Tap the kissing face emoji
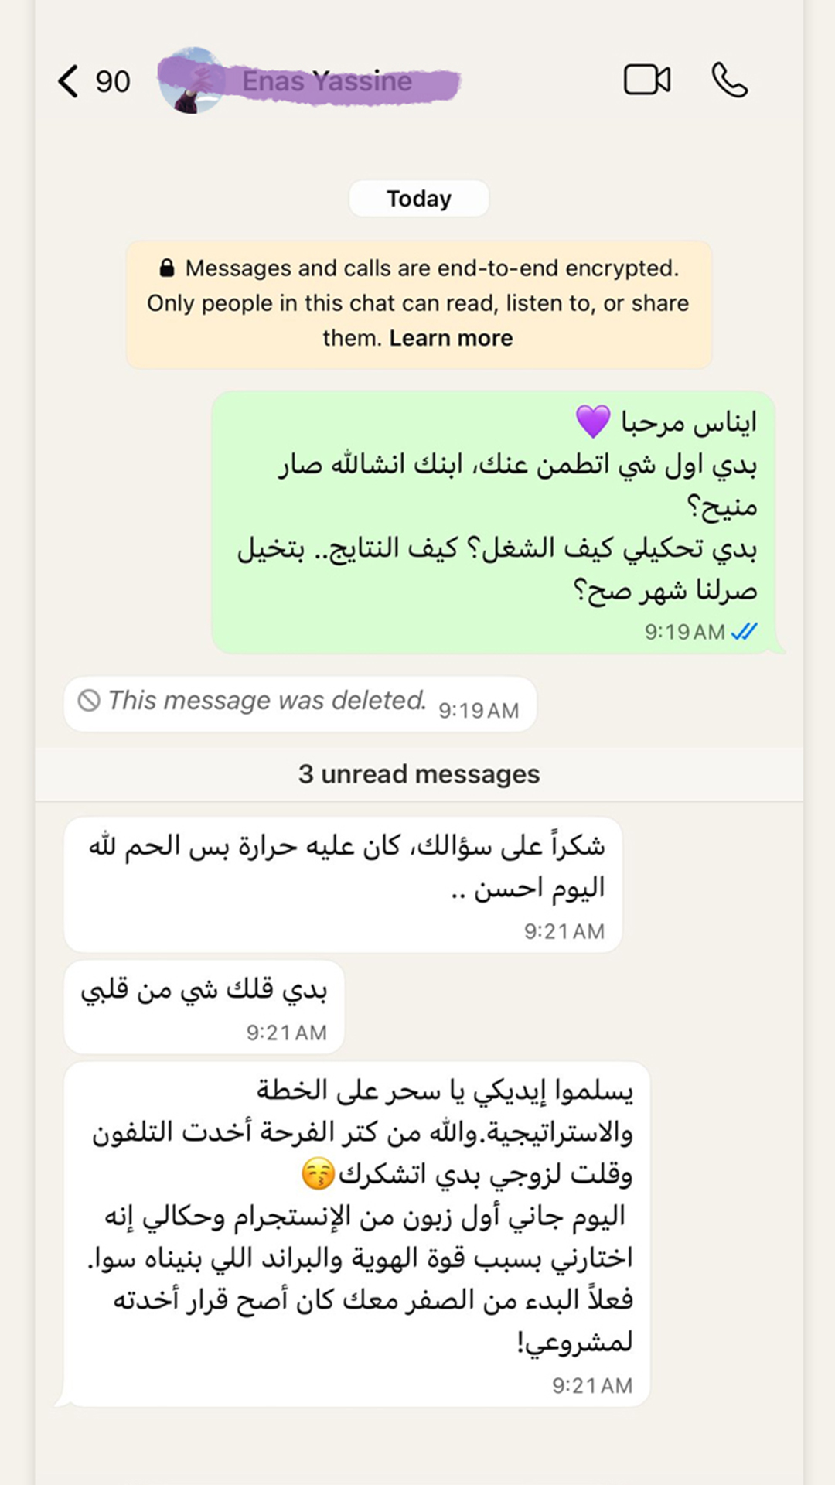Image resolution: width=835 pixels, height=1485 pixels. (318, 1175)
